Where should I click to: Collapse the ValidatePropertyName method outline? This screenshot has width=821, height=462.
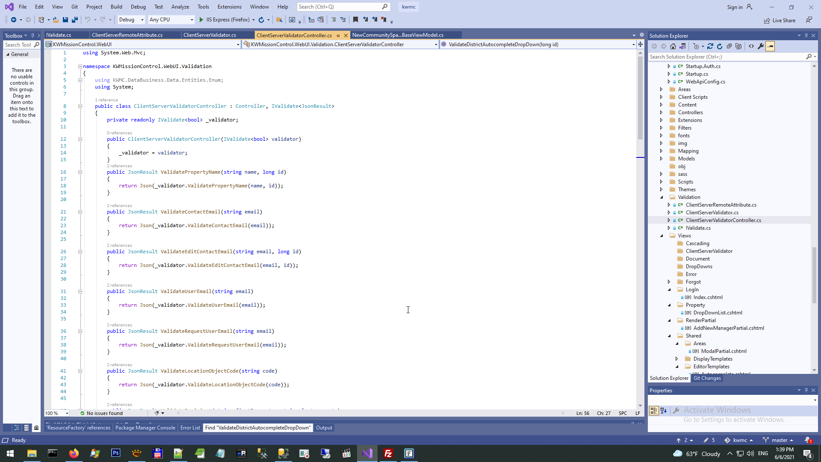coord(80,172)
